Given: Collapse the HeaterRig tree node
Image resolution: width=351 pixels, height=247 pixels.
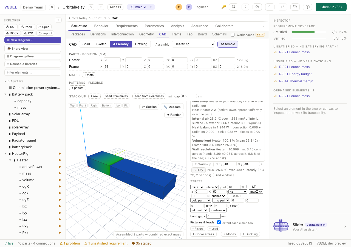Looking at the screenshot, I should [5, 154].
